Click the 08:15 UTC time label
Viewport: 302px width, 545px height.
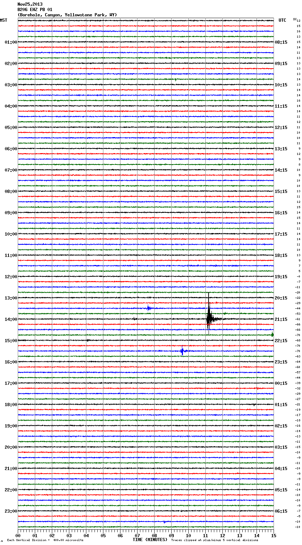point(281,42)
